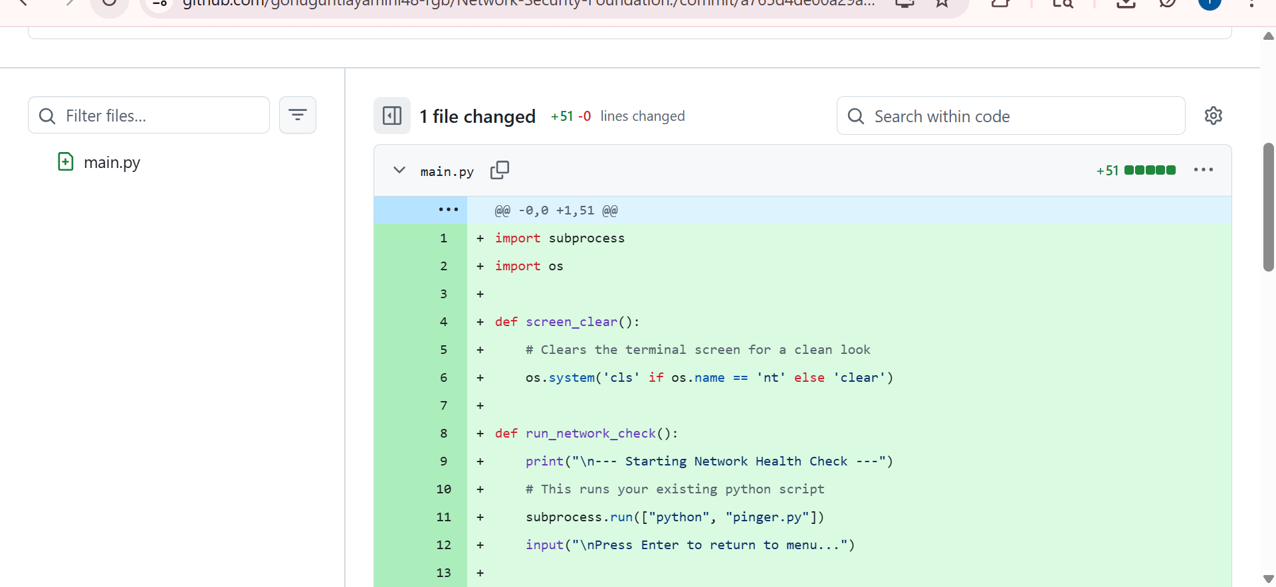The height and width of the screenshot is (587, 1276).
Task: Click the 'import os' code line
Action: [529, 266]
